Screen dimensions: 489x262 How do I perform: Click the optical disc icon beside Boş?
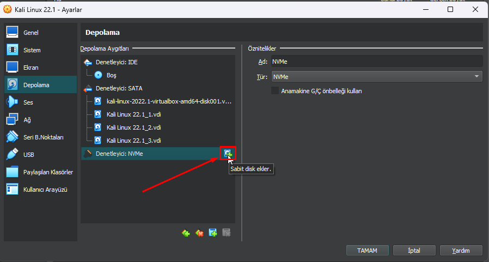[98, 75]
